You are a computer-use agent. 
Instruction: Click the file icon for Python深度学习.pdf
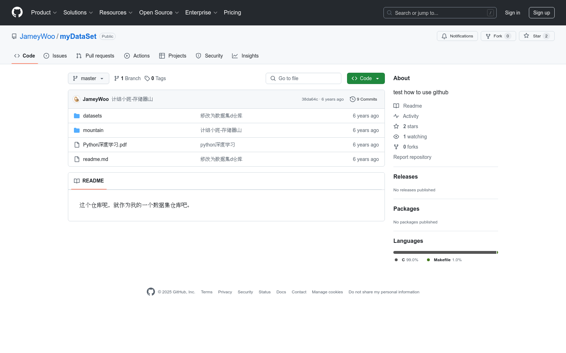click(77, 145)
